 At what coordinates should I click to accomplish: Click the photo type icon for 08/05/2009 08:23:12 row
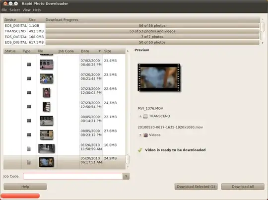[x=29, y=134]
